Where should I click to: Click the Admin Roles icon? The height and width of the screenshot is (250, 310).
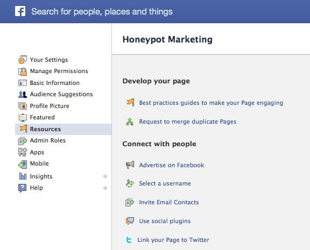pos(23,141)
